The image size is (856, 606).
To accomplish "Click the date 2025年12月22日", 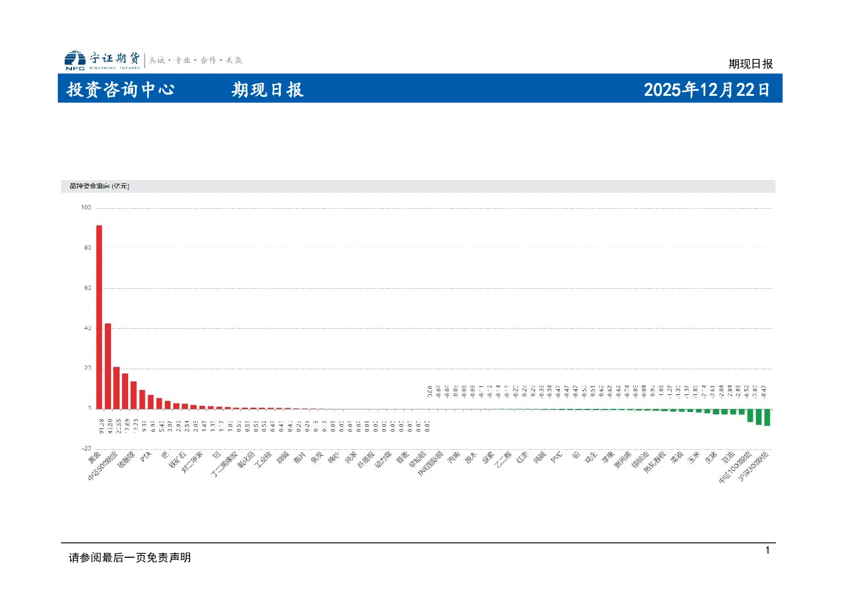I will click(707, 90).
